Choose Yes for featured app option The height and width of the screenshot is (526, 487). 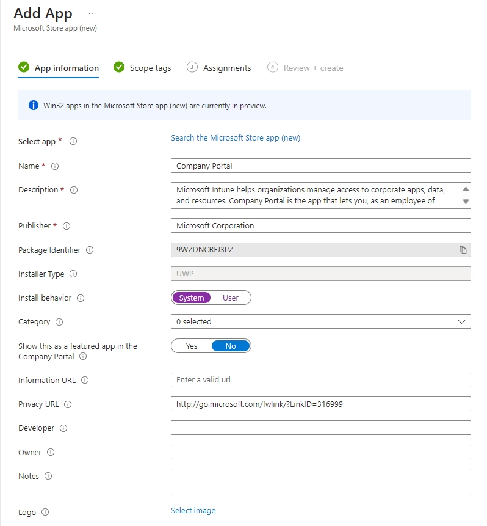click(192, 346)
